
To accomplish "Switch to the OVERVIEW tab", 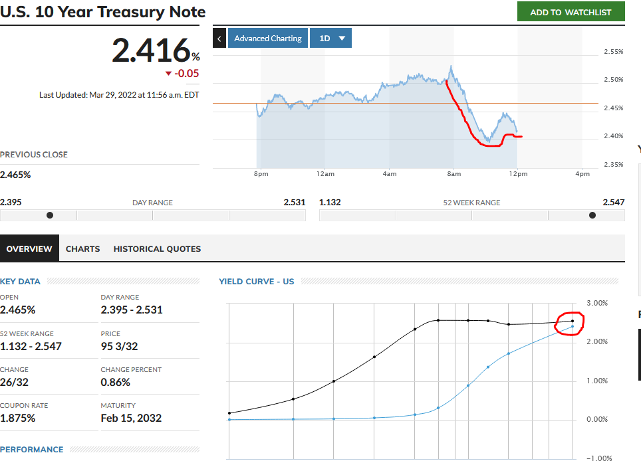I will [x=29, y=248].
